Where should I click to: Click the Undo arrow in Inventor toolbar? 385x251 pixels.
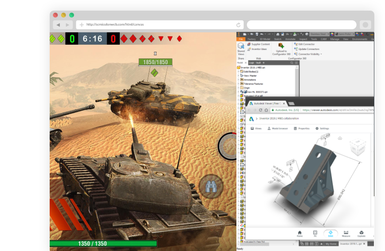point(262,34)
